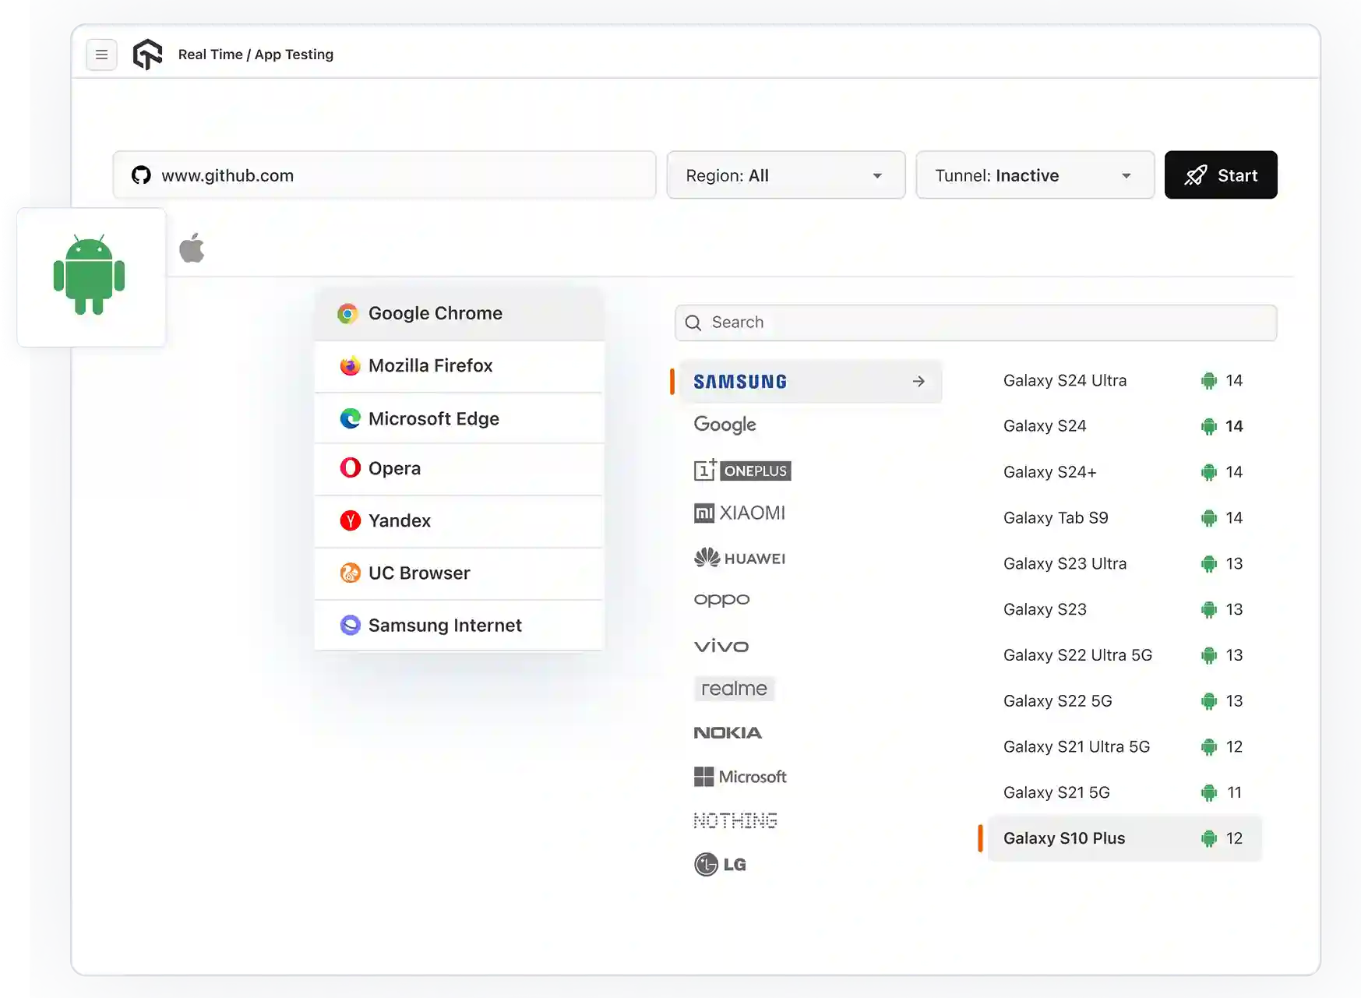The height and width of the screenshot is (998, 1361).
Task: Select the XIAOMI brand tab
Action: [x=739, y=513]
